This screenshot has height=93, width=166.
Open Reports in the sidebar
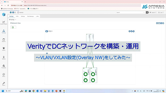[x=4, y=40]
